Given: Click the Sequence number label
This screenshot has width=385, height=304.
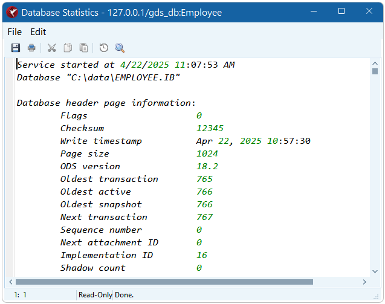Looking at the screenshot, I should (101, 230).
